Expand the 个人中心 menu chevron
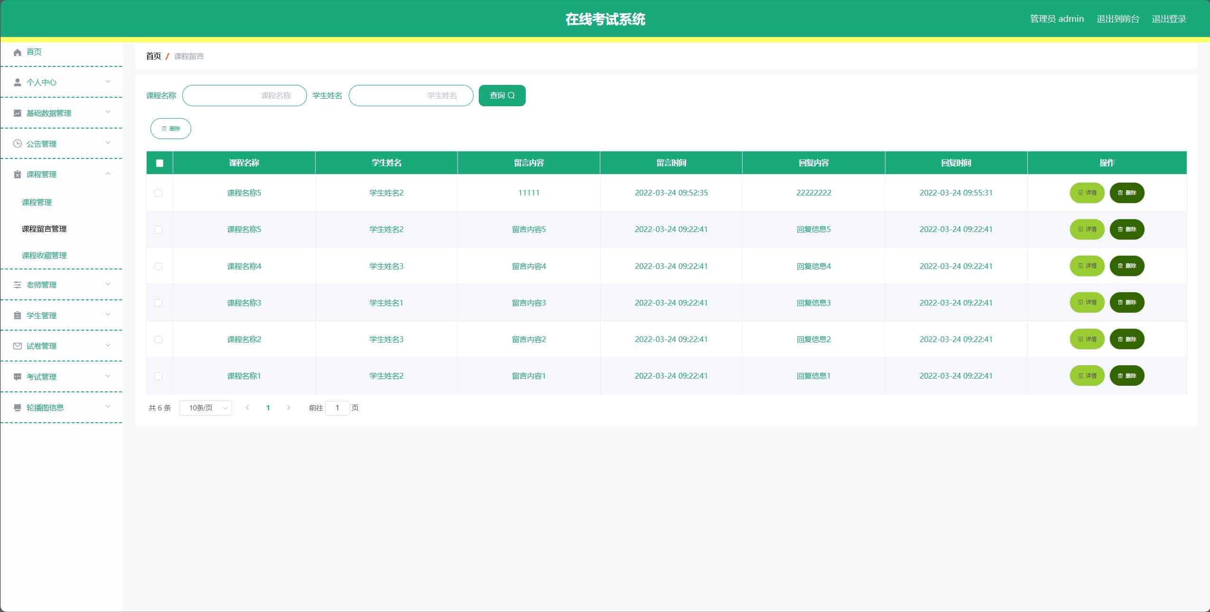This screenshot has width=1210, height=612. pos(108,82)
